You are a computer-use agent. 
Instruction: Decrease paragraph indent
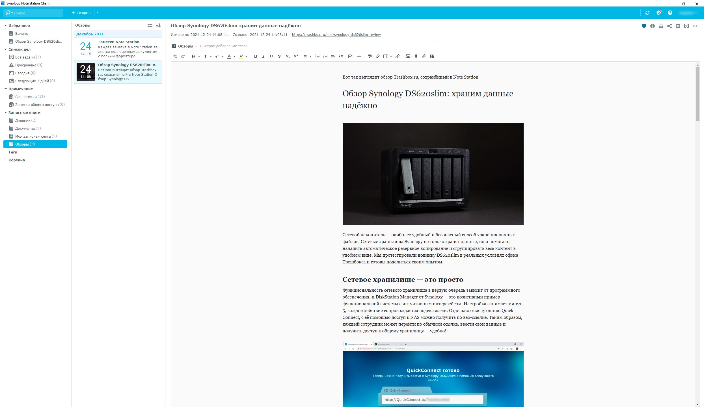333,56
